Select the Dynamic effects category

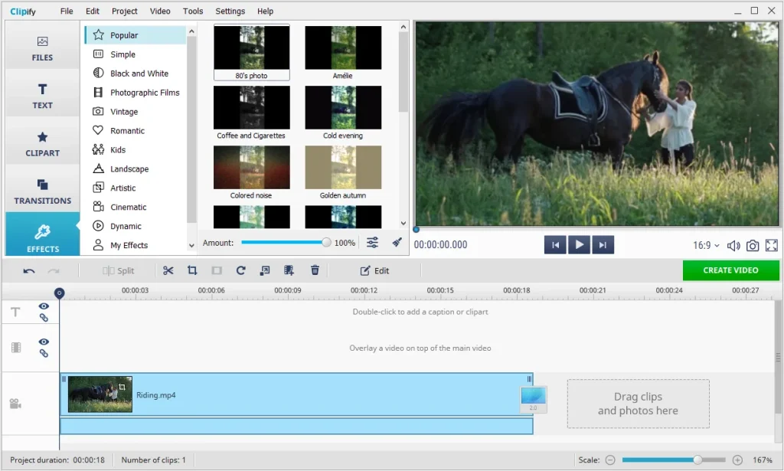(x=136, y=226)
